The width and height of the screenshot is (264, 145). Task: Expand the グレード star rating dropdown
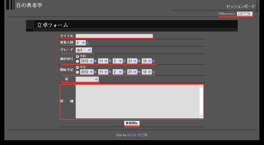click(x=84, y=50)
